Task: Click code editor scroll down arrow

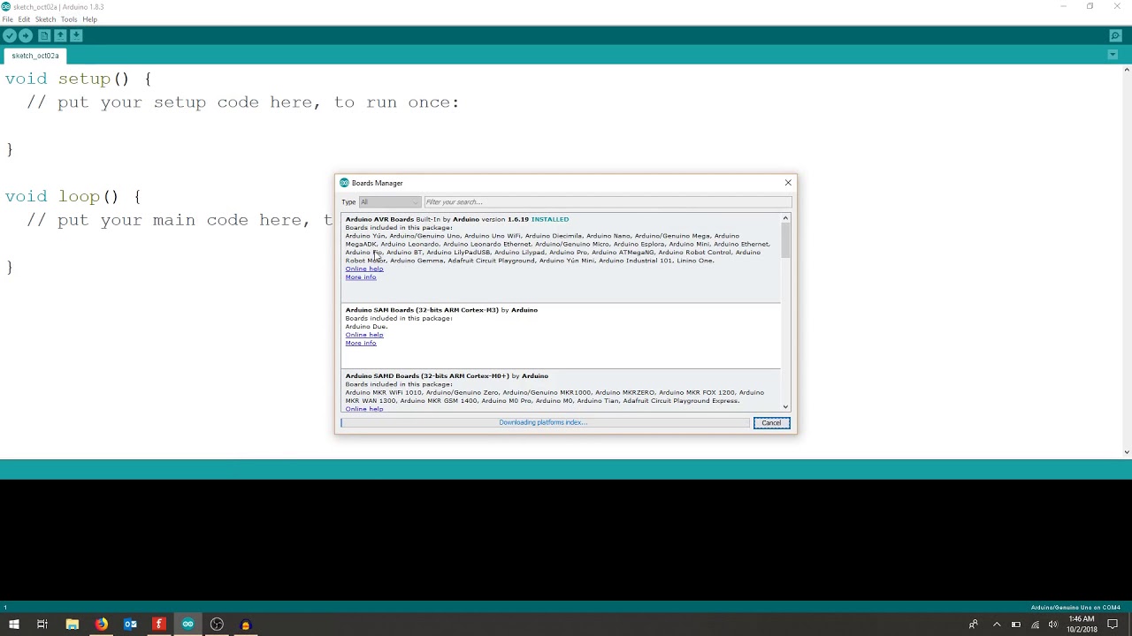Action: pos(1126,452)
